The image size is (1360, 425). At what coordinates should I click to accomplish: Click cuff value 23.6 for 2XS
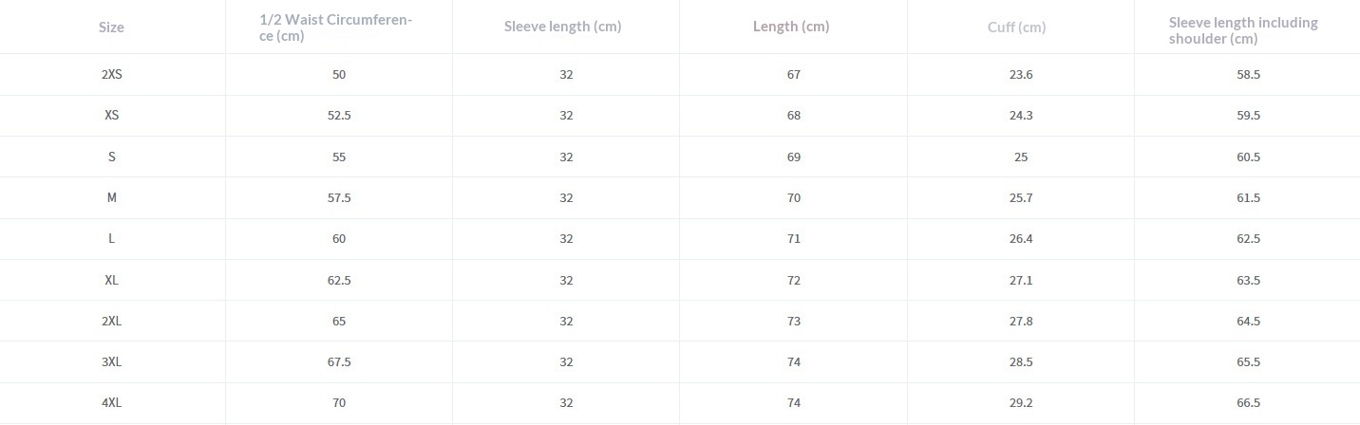tap(1021, 75)
